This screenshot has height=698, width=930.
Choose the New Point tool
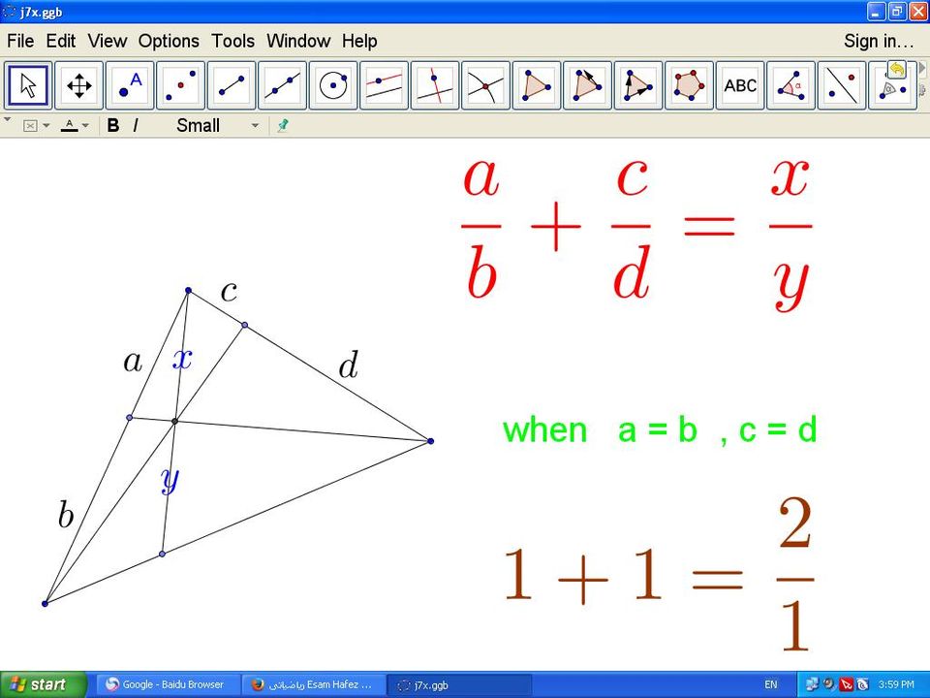tap(130, 85)
